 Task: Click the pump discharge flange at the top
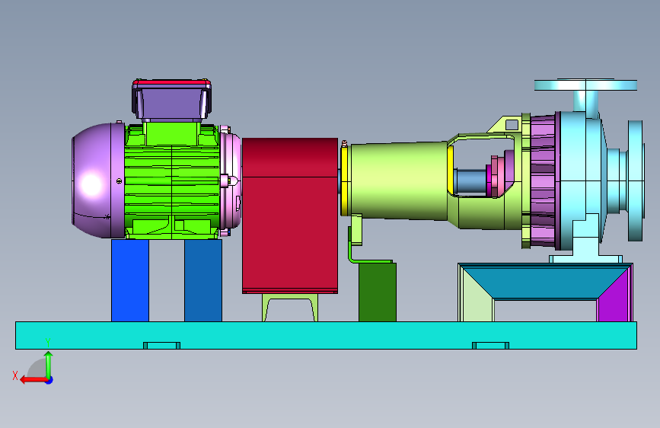[x=585, y=85]
